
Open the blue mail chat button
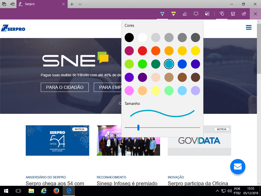coord(238,167)
